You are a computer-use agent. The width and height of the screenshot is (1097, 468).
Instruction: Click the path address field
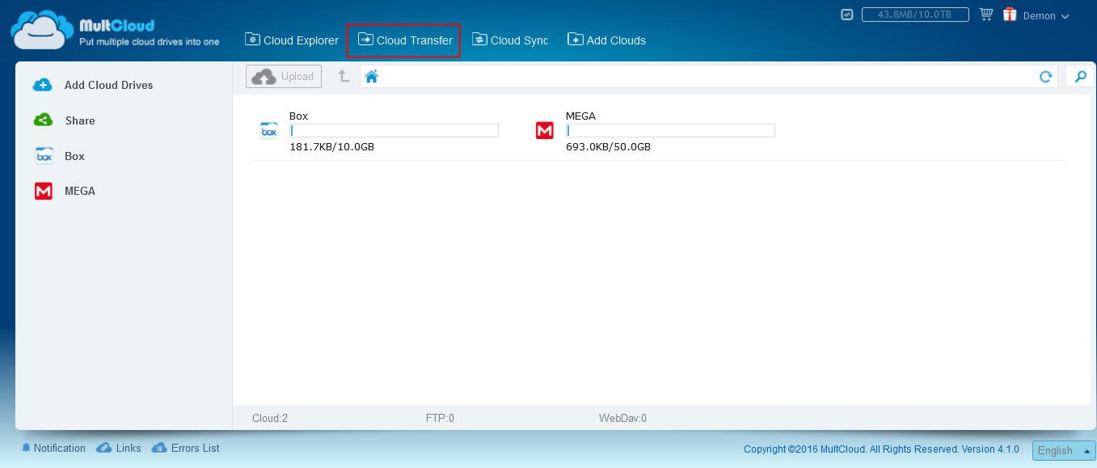click(709, 77)
